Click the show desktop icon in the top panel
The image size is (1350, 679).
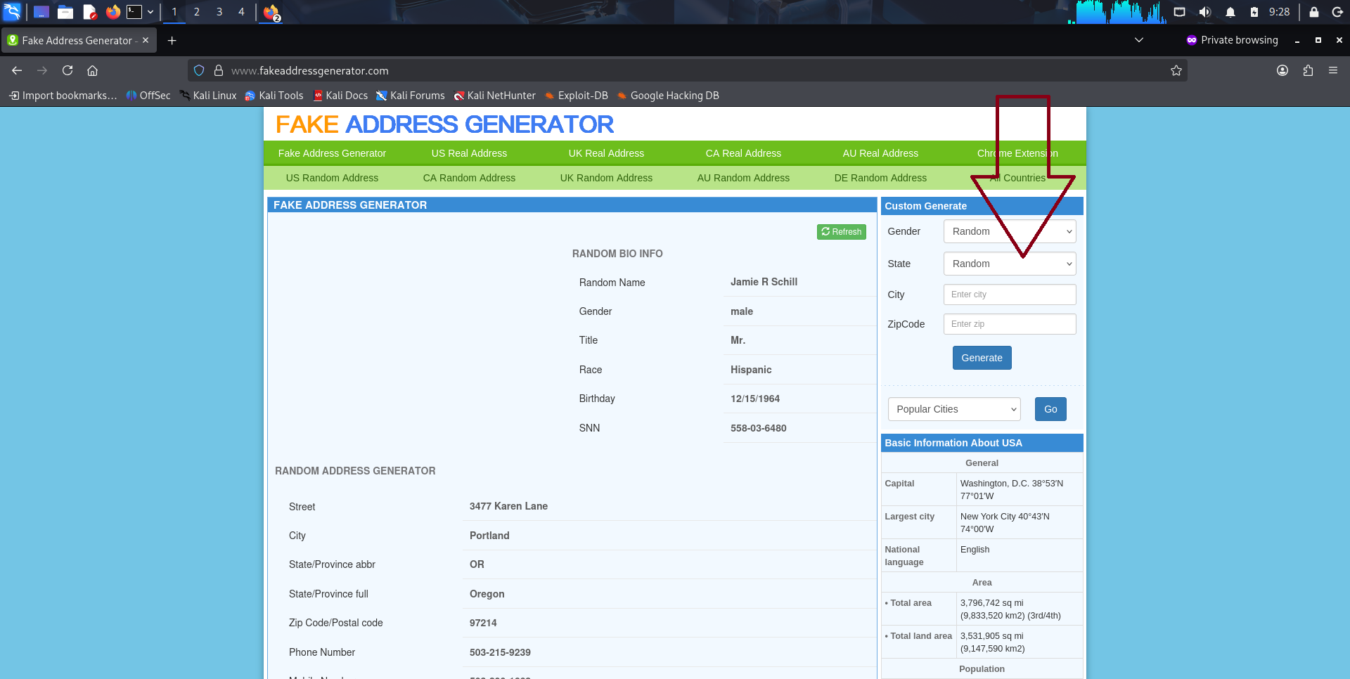41,12
